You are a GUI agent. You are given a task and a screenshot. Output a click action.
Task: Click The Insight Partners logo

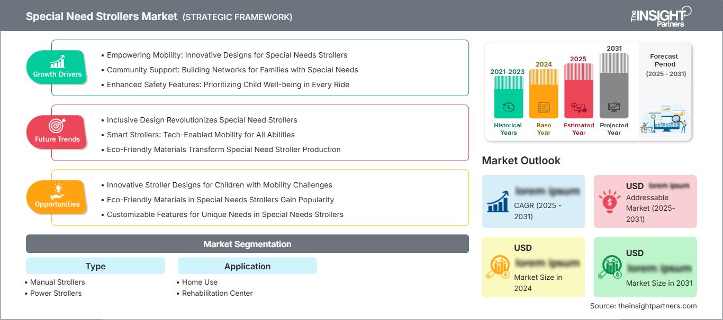(x=660, y=16)
